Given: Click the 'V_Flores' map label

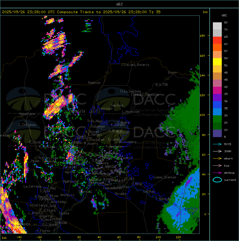Looking at the screenshot, I should click(43, 231).
